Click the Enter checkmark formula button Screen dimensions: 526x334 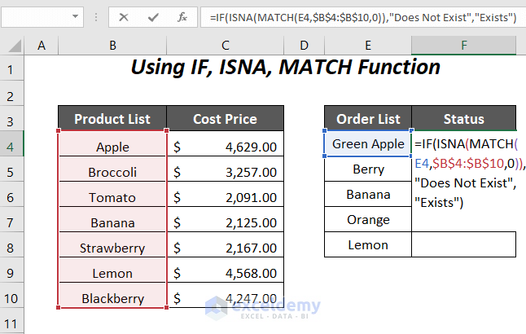(x=153, y=16)
